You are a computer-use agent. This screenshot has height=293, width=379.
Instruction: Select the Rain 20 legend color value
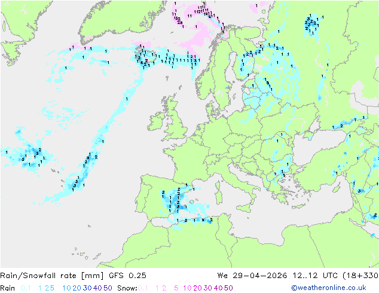click(x=77, y=288)
